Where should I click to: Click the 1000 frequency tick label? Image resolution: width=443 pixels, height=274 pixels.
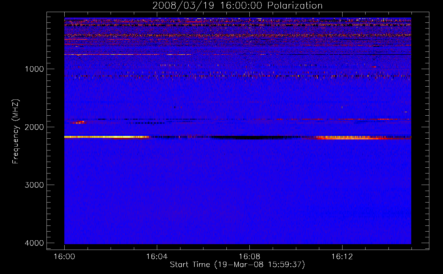tap(34, 69)
